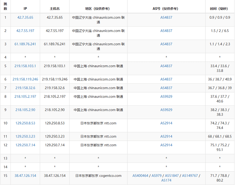Click time value 1.5 / 2 / 6.5
The width and height of the screenshot is (235, 185).
point(220,31)
